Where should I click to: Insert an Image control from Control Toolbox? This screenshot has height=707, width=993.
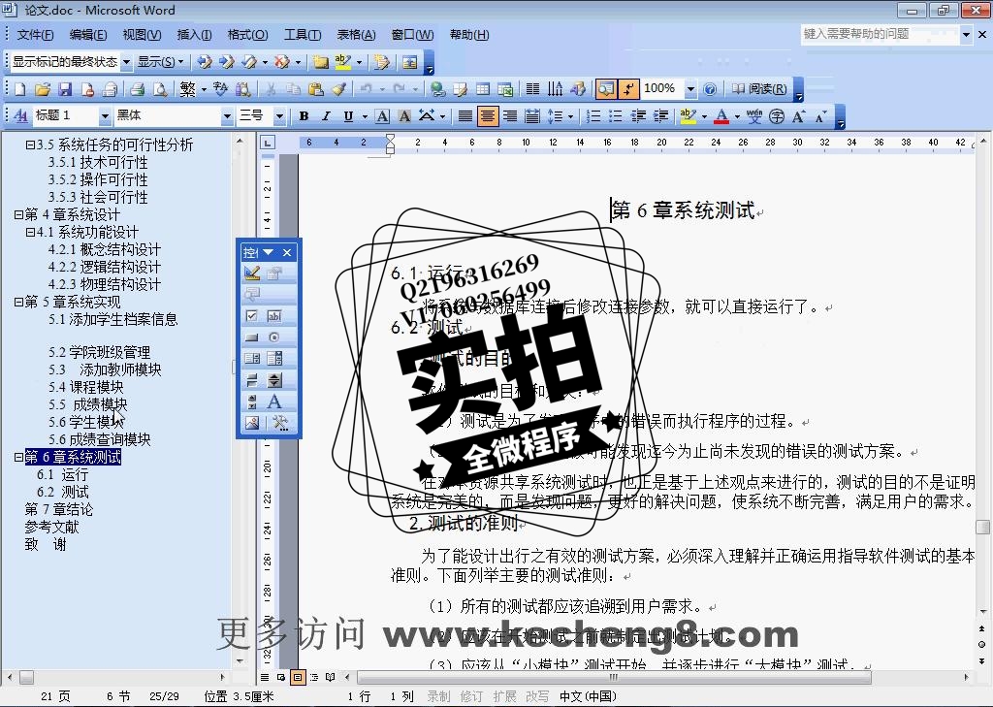pos(252,423)
